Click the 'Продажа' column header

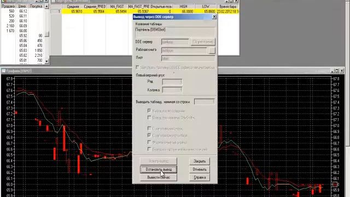tap(9, 6)
